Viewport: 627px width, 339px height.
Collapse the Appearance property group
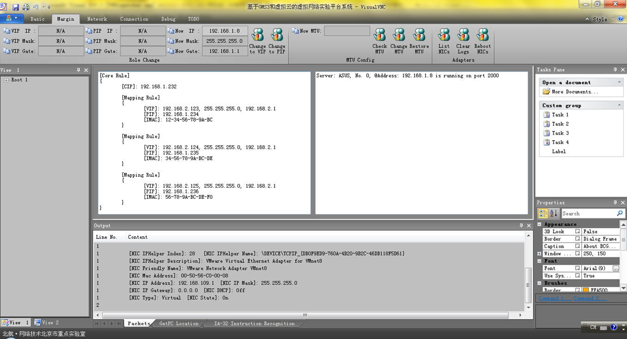[x=539, y=224]
